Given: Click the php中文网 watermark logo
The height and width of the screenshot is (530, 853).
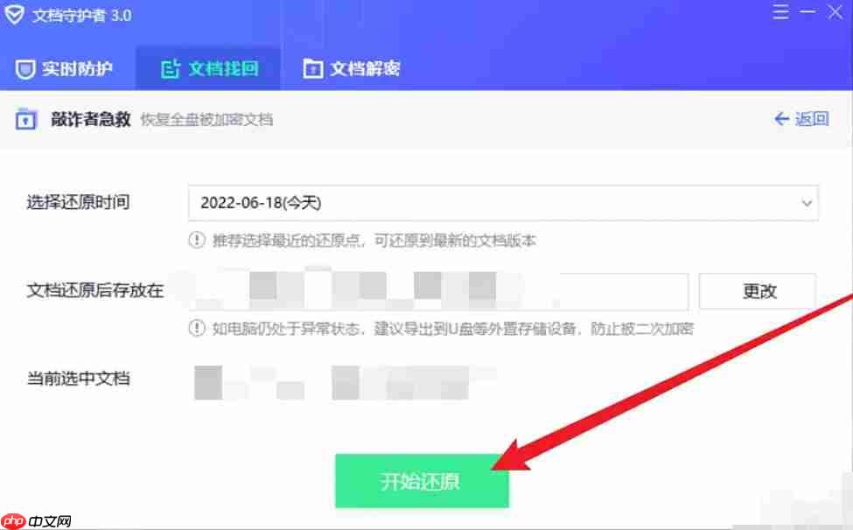Looking at the screenshot, I should click(37, 521).
